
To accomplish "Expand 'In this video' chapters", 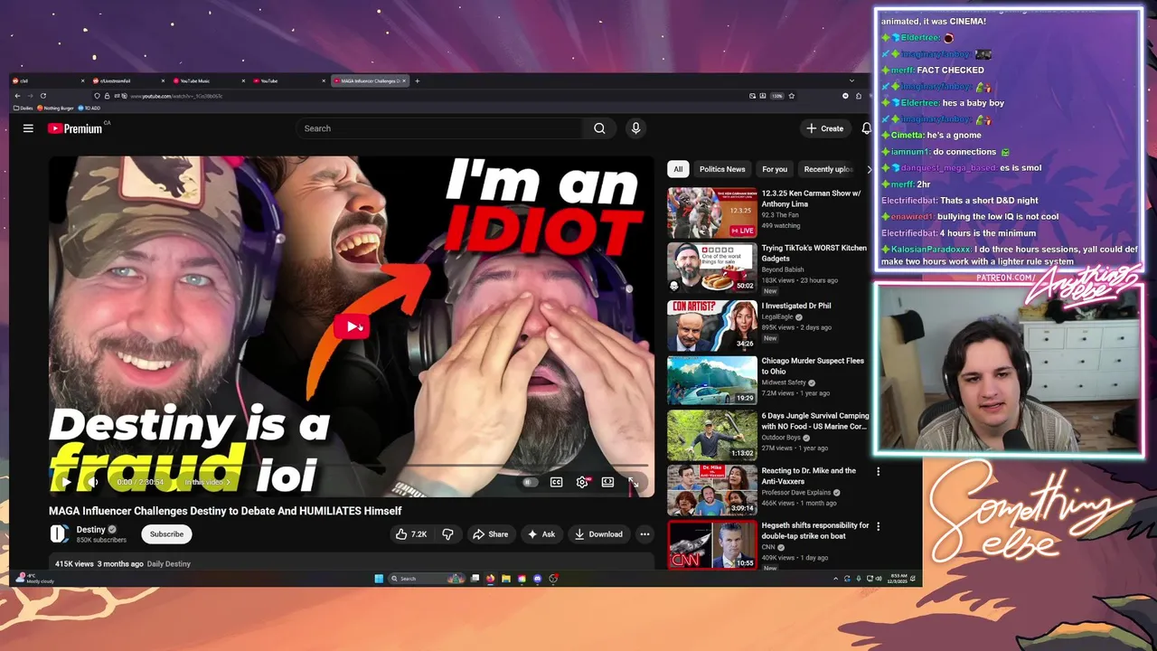I will 207,483.
